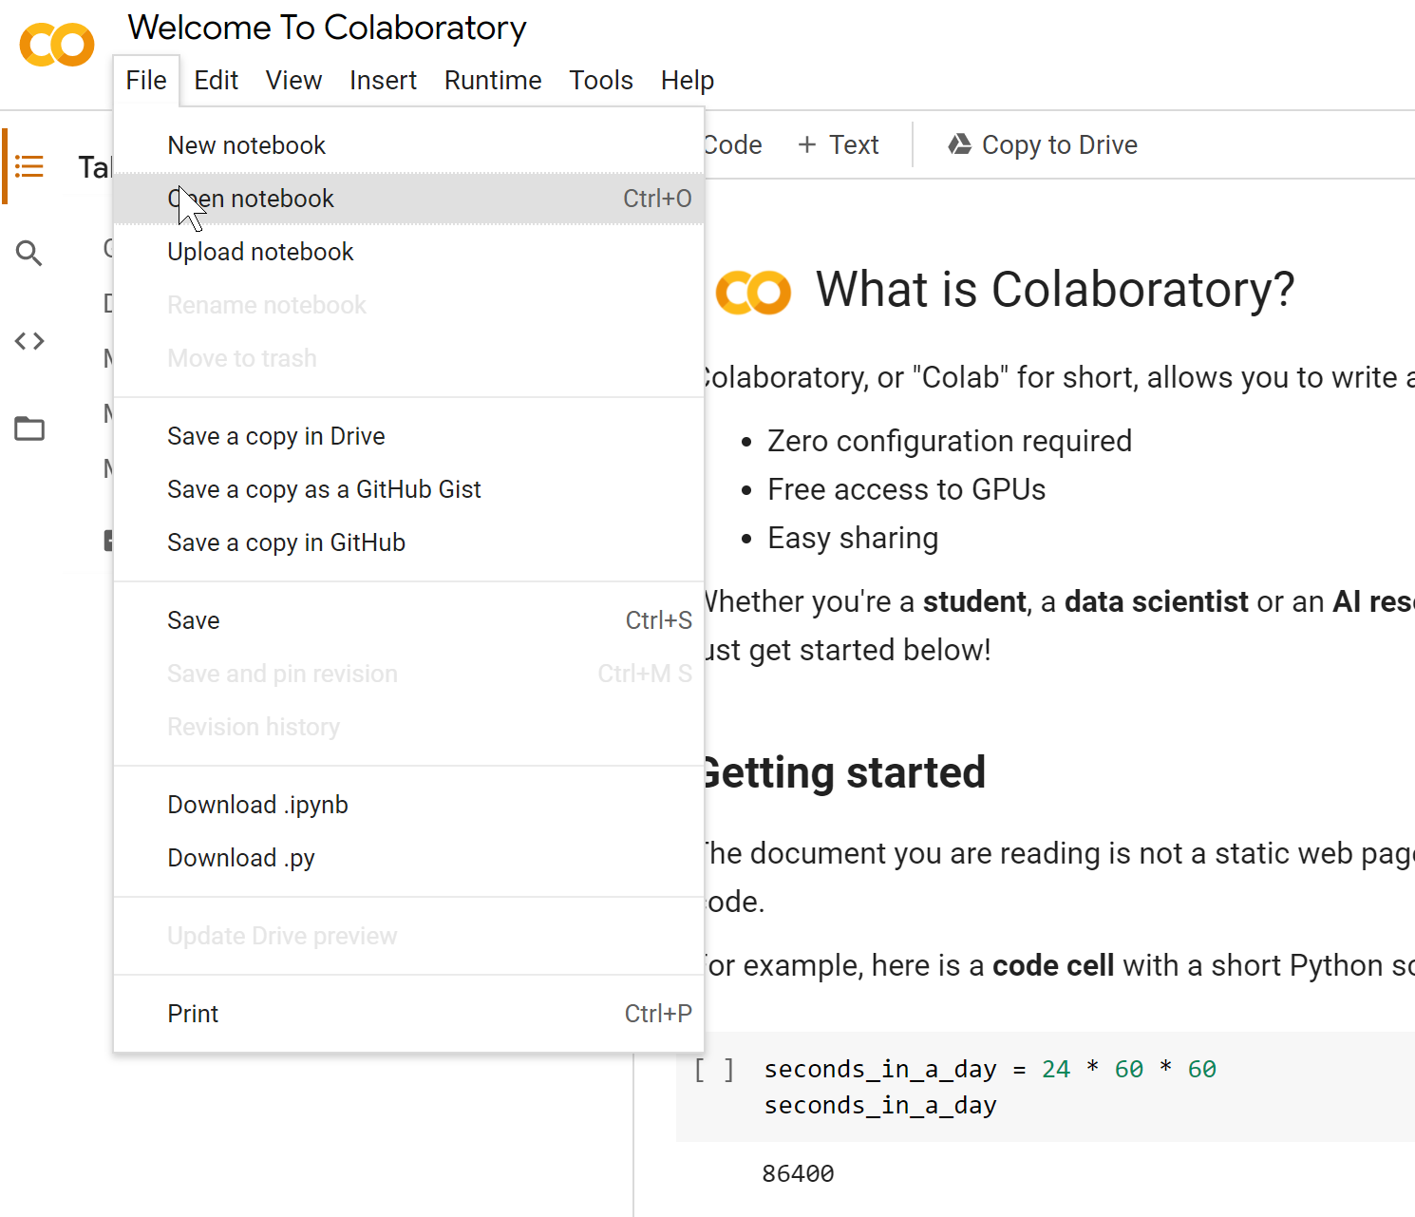
Task: Select Upload notebook menu entry
Action: (409, 252)
